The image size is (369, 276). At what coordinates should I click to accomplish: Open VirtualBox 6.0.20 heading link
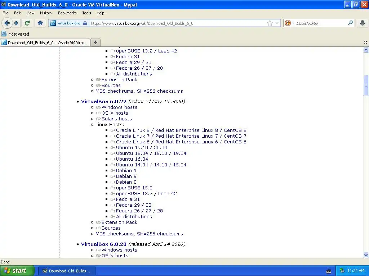pyautogui.click(x=103, y=244)
